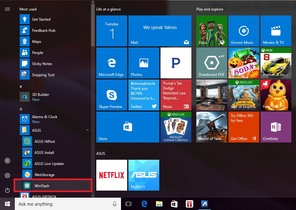Collapse the ASUS folder

tap(55, 130)
